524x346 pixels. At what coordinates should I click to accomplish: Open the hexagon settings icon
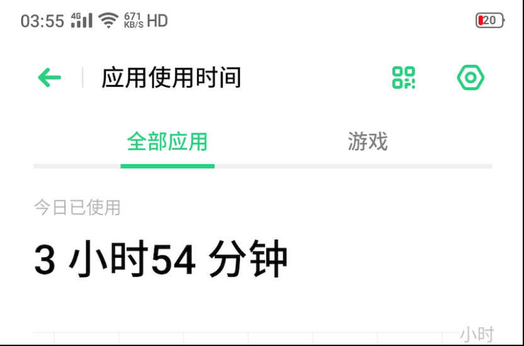(470, 77)
